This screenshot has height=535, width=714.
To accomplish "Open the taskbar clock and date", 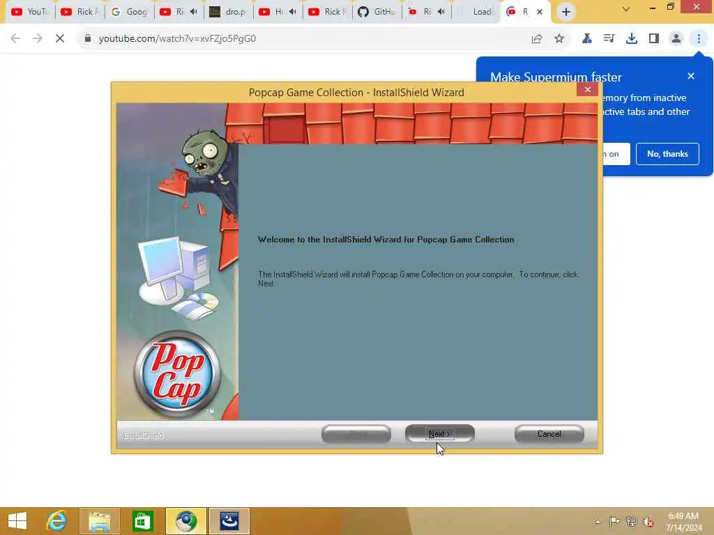I will pyautogui.click(x=683, y=521).
